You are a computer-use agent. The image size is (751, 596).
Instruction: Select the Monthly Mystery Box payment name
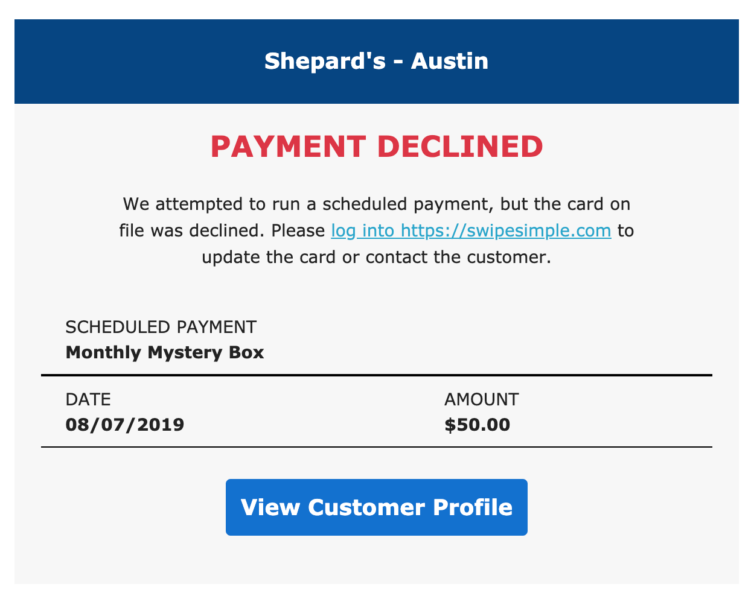(x=165, y=352)
